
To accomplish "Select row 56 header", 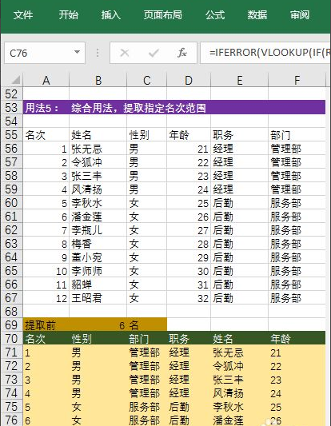I will (11, 149).
